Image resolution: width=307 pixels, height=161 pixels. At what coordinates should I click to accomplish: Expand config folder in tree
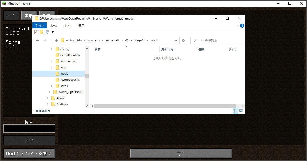click(x=51, y=49)
